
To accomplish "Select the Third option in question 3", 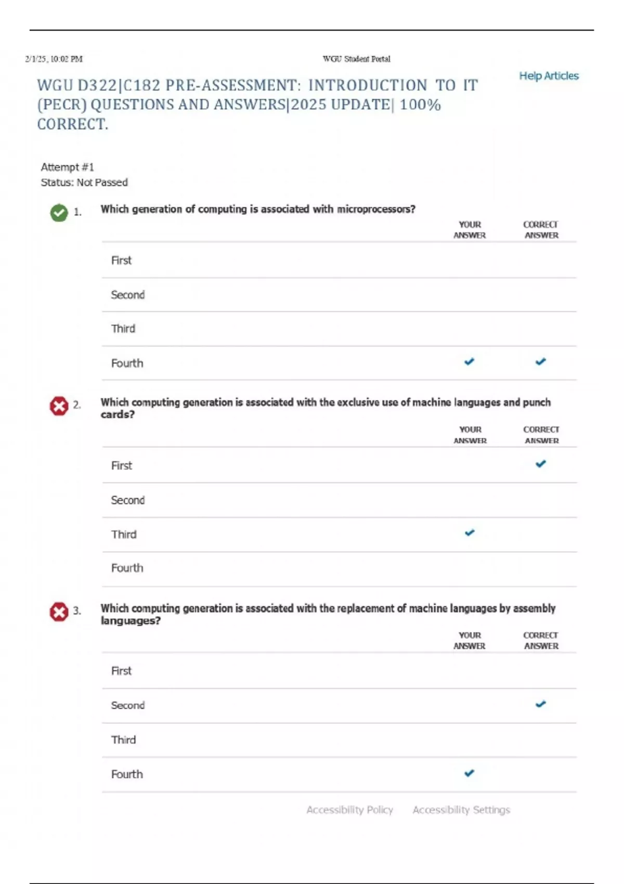I will 123,740.
